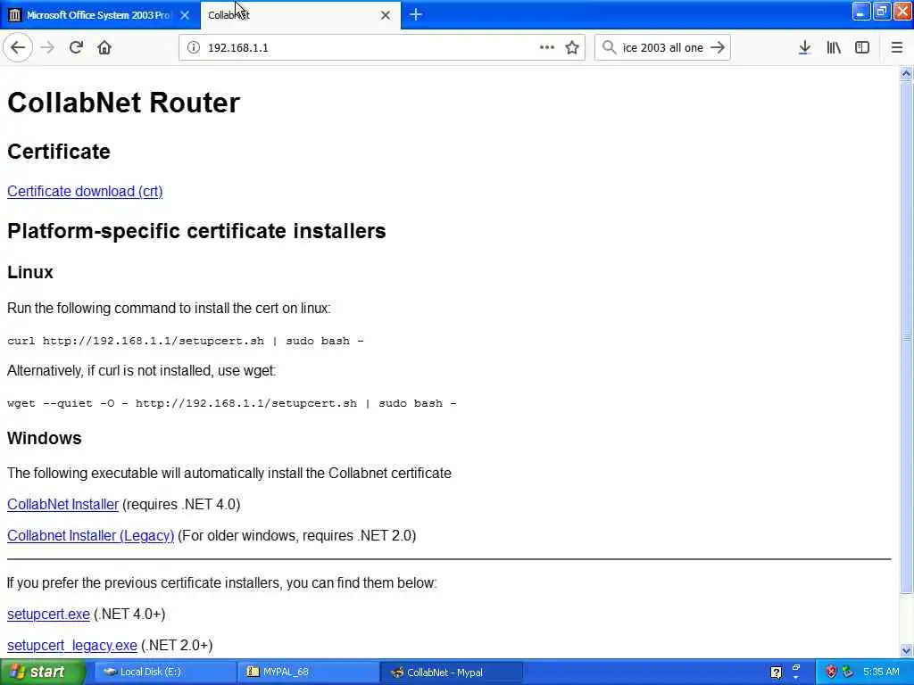The height and width of the screenshot is (685, 914).
Task: Switch to MYPAL_68 taskbar window
Action: pyautogui.click(x=308, y=673)
